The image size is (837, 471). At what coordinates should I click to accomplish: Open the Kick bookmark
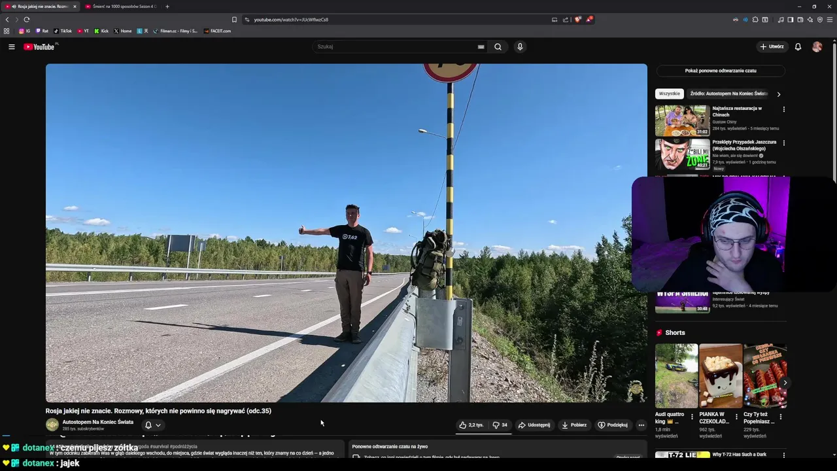click(x=101, y=31)
